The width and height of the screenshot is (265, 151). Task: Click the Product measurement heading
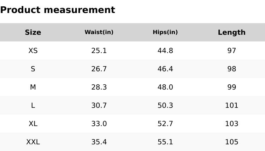[x=58, y=10]
